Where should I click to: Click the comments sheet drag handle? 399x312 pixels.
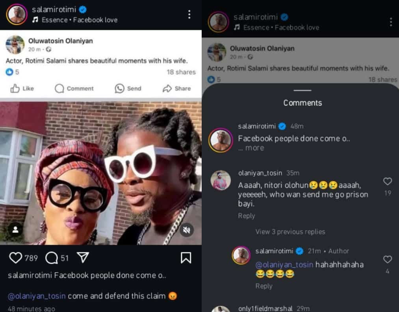[x=302, y=90]
